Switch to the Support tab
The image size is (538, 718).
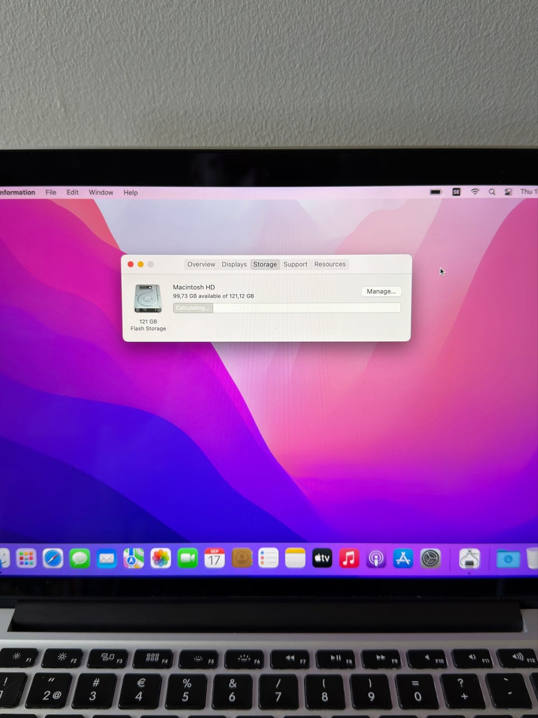[295, 264]
